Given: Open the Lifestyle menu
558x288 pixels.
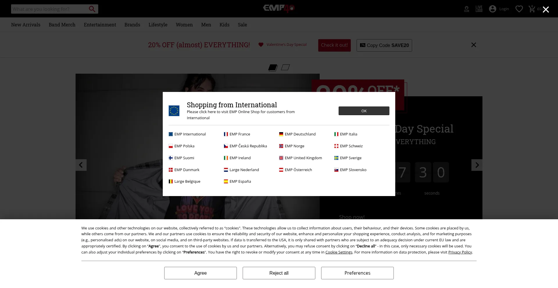Looking at the screenshot, I should [158, 25].
